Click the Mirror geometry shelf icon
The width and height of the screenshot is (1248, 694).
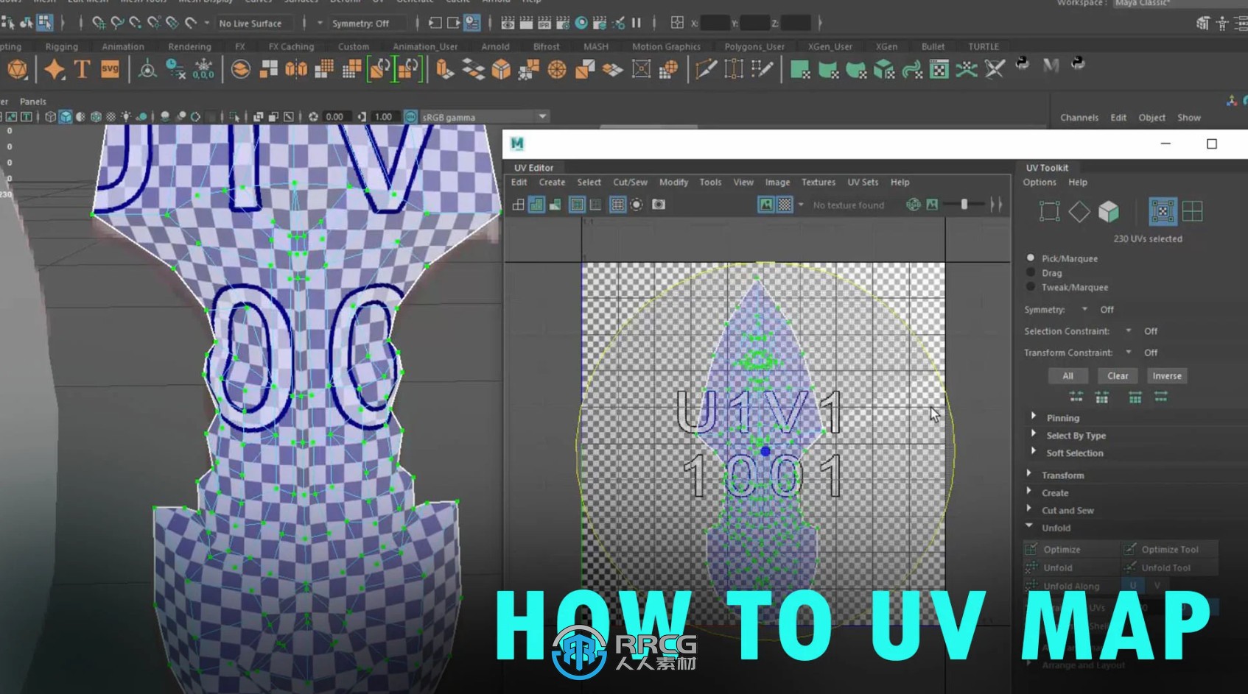point(296,70)
